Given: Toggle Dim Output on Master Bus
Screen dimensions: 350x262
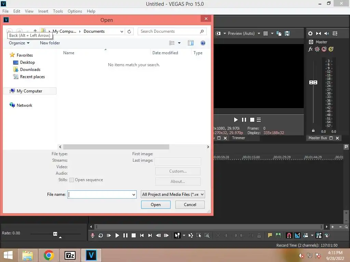Looking at the screenshot, I should pos(326,33).
